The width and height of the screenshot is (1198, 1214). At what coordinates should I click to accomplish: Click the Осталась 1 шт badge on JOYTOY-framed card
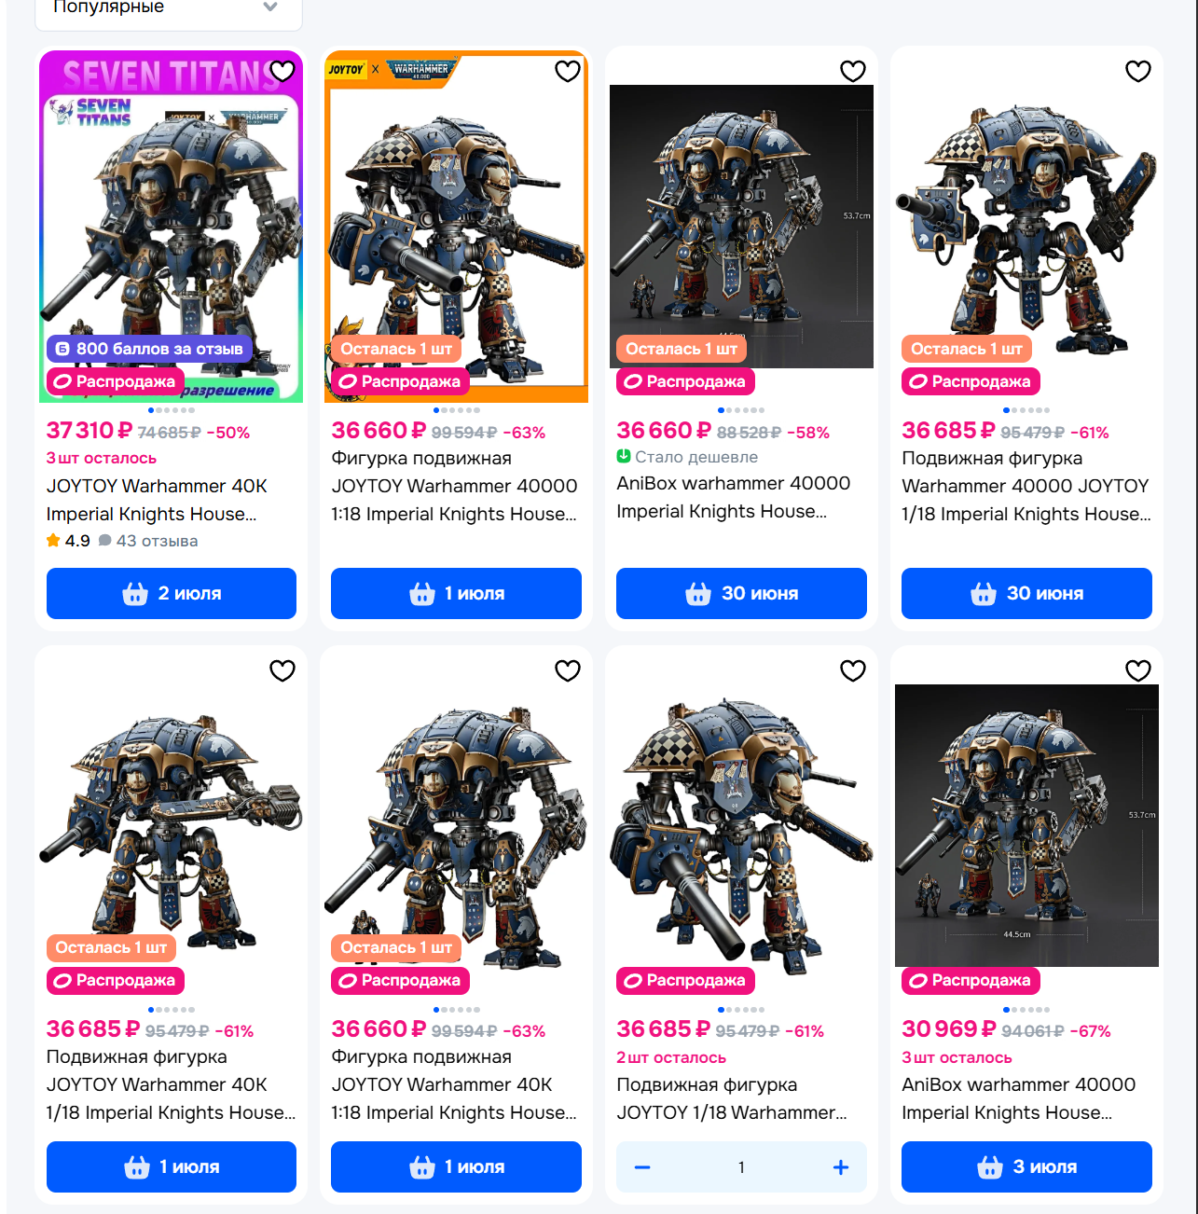[395, 349]
